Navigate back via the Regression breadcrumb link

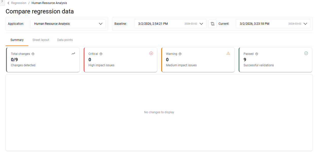pos(19,3)
